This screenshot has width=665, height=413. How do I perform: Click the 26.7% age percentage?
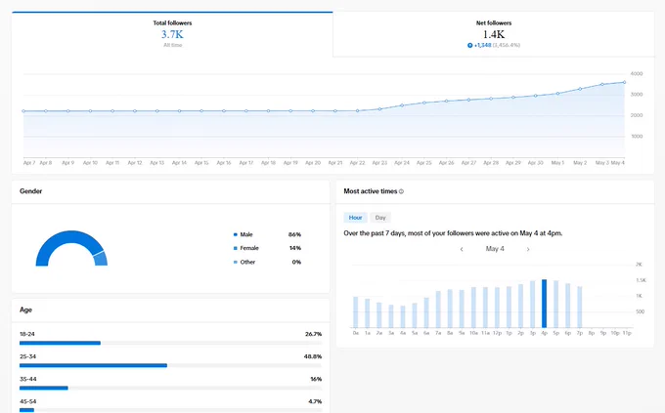point(313,334)
